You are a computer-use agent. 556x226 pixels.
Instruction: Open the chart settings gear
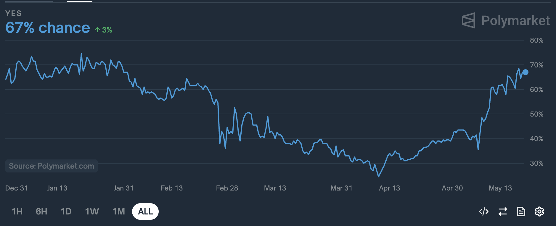pos(539,212)
